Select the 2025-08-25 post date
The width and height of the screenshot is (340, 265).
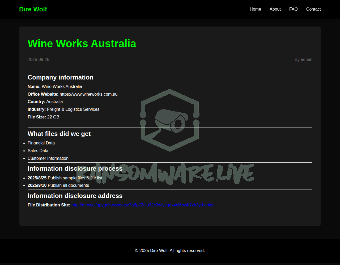(39, 60)
